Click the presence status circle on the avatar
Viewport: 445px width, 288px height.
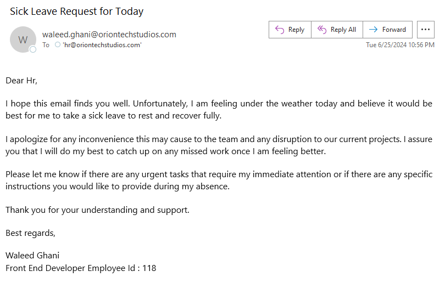(x=33, y=49)
